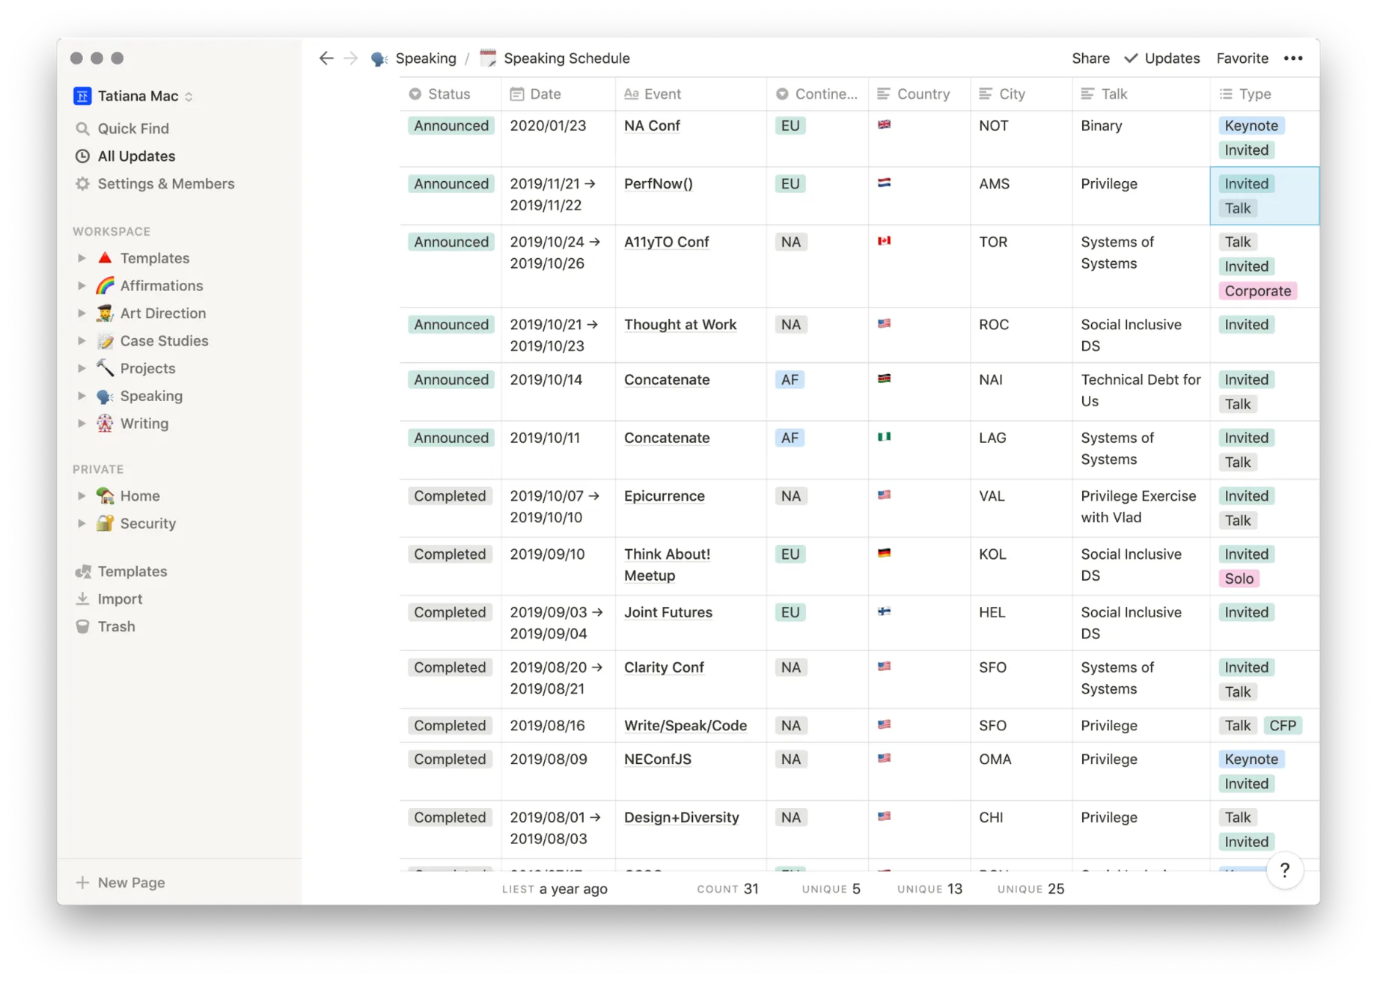Expand the Templates workspace page
The height and width of the screenshot is (981, 1377).
pyautogui.click(x=82, y=258)
